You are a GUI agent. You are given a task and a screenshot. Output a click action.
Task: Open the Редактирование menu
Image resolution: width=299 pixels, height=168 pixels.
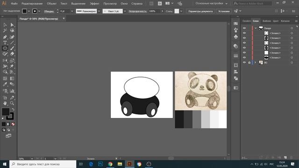click(32, 4)
